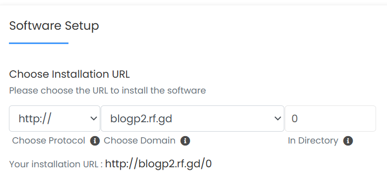Focus the In Directory input field

tap(330, 118)
